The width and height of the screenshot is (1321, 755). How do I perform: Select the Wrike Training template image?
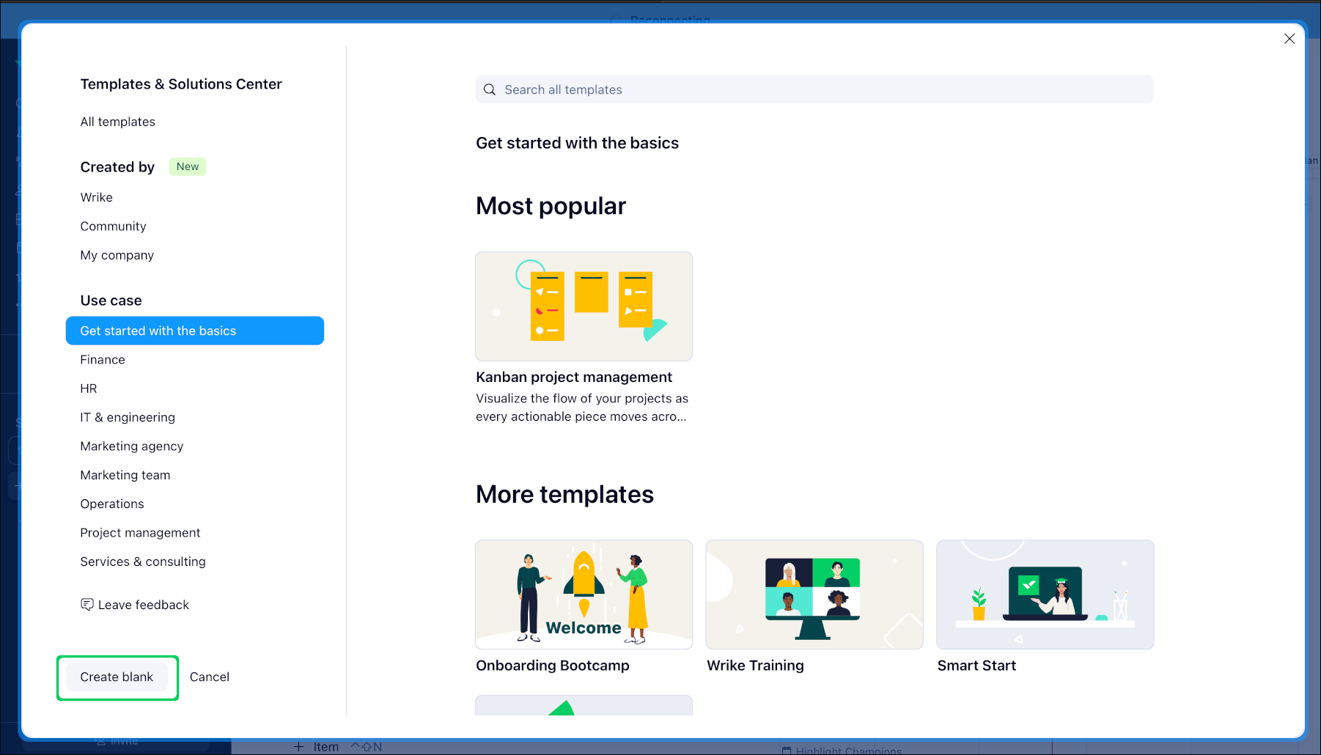click(814, 594)
